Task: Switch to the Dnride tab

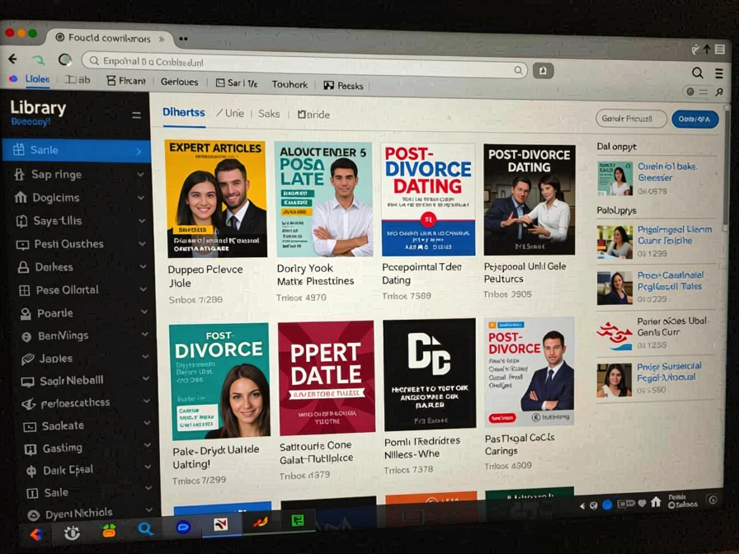Action: 314,115
